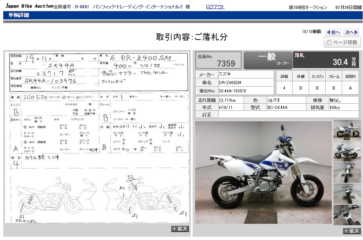Open the fifth thumbnail showing the handlebar closeup
Viewport: 363px width, 240px height.
tap(347, 215)
